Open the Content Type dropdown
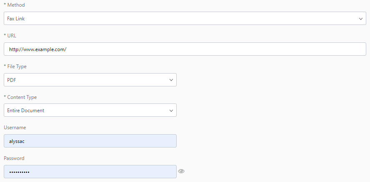 click(90, 110)
